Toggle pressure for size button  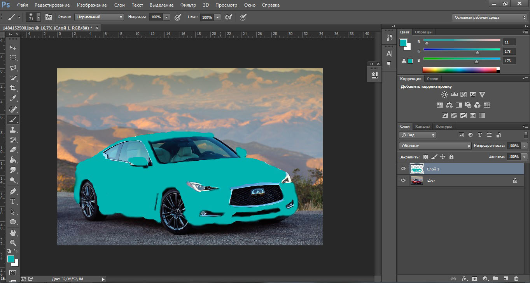243,17
